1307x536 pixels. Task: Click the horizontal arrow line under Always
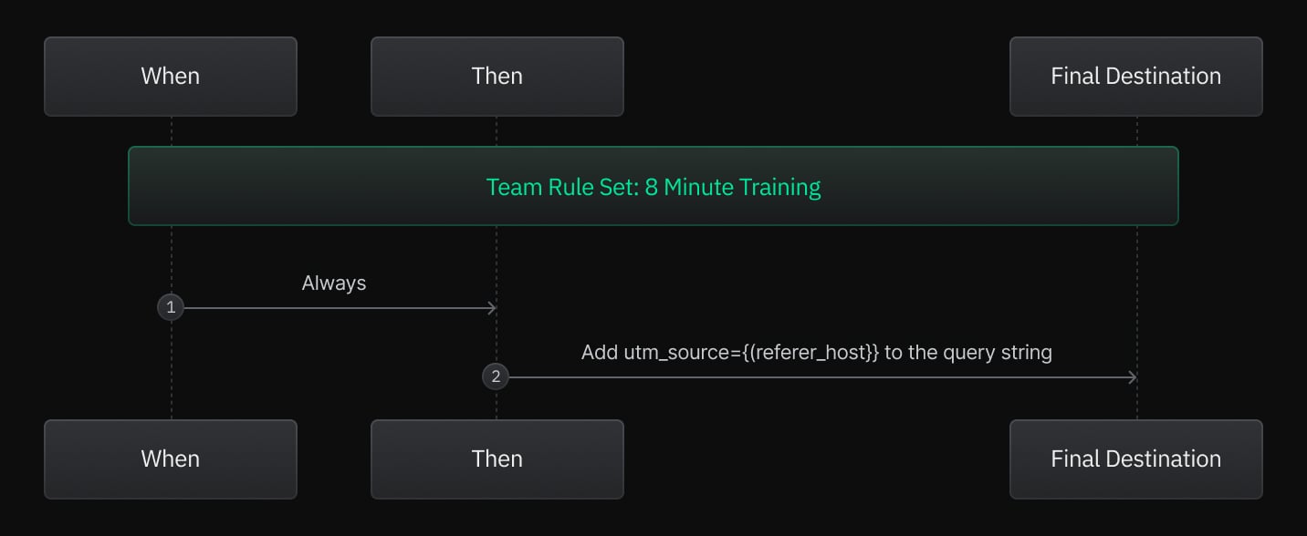pyautogui.click(x=334, y=308)
